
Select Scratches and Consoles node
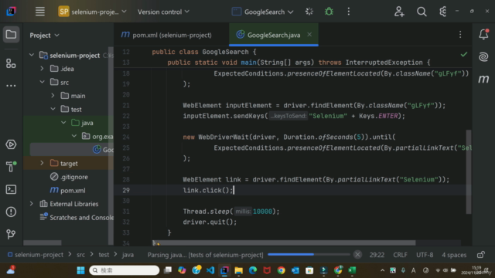[x=77, y=218]
